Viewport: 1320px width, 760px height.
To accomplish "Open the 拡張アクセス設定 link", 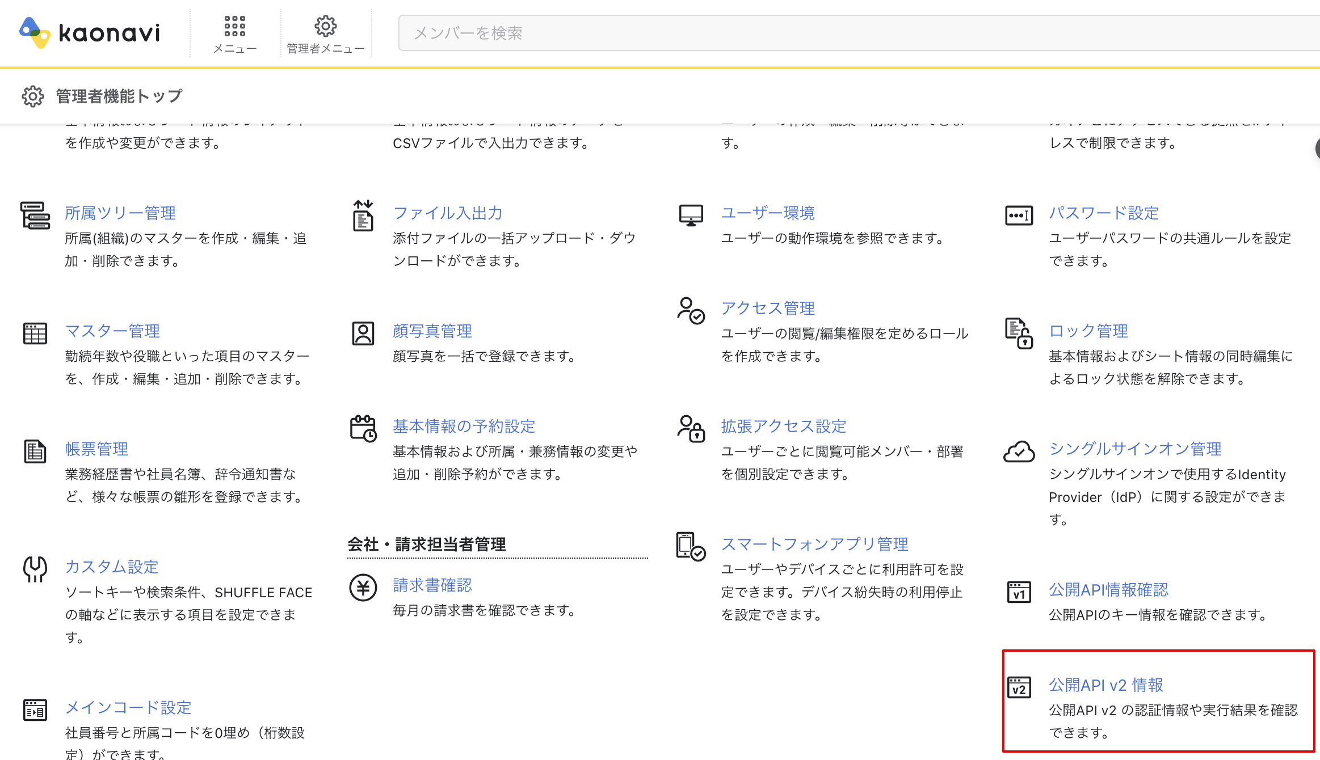I will [x=783, y=427].
